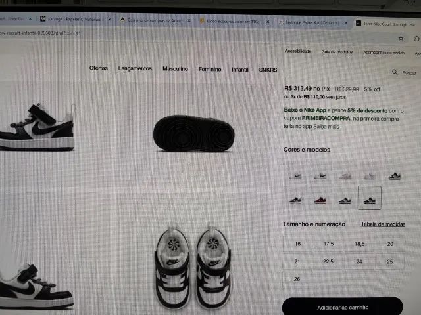Screen dimensions: 421x315
Task: Open the lower side-view shoe image
Action: pos(36,287)
